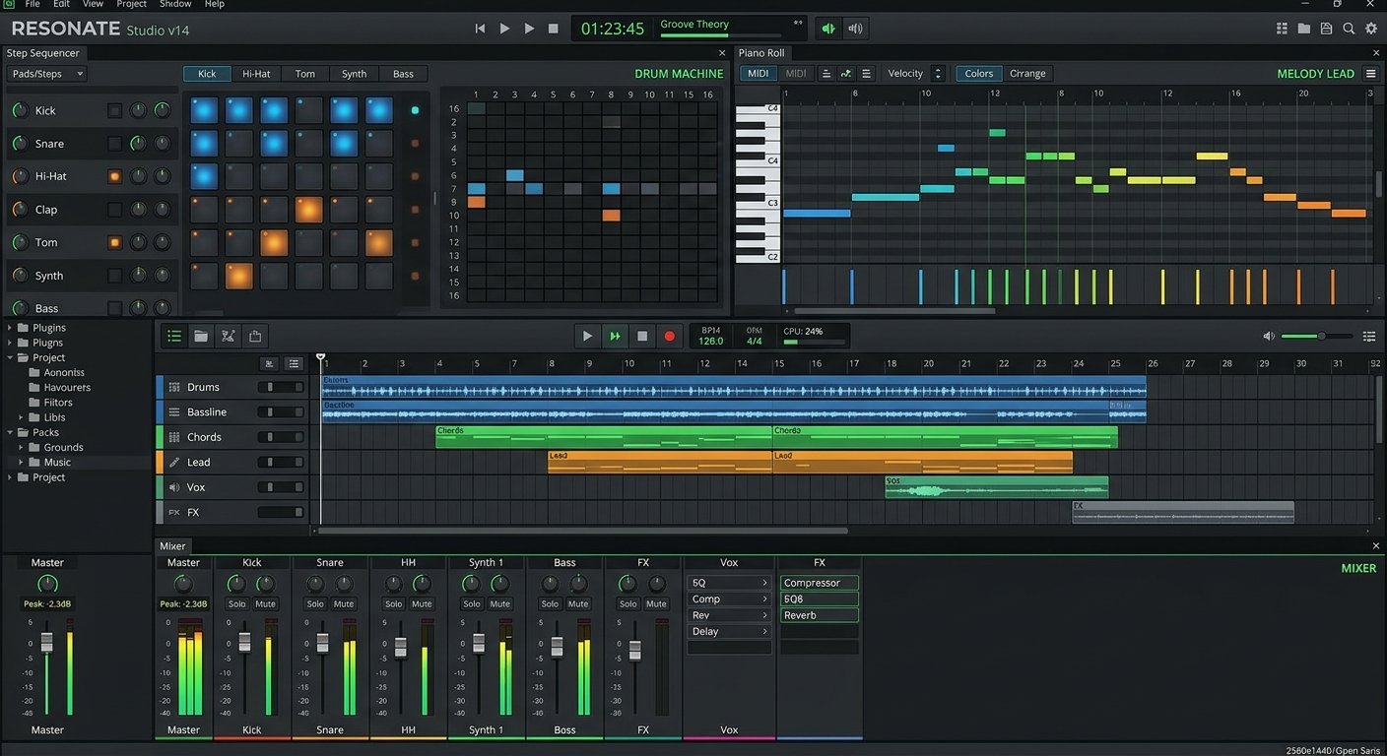Click the three-lines list icon in the Piano Roll toolbar
1387x756 pixels.
coord(867,74)
